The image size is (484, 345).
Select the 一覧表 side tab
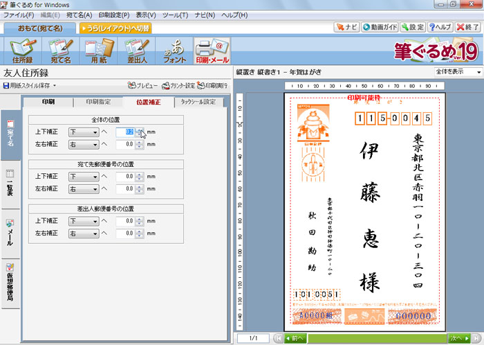pos(10,183)
